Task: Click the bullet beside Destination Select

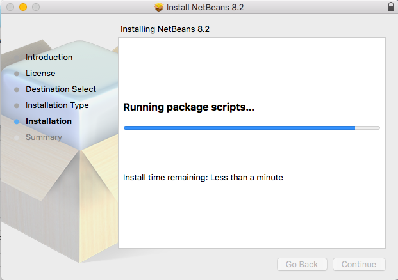Action: tap(17, 89)
